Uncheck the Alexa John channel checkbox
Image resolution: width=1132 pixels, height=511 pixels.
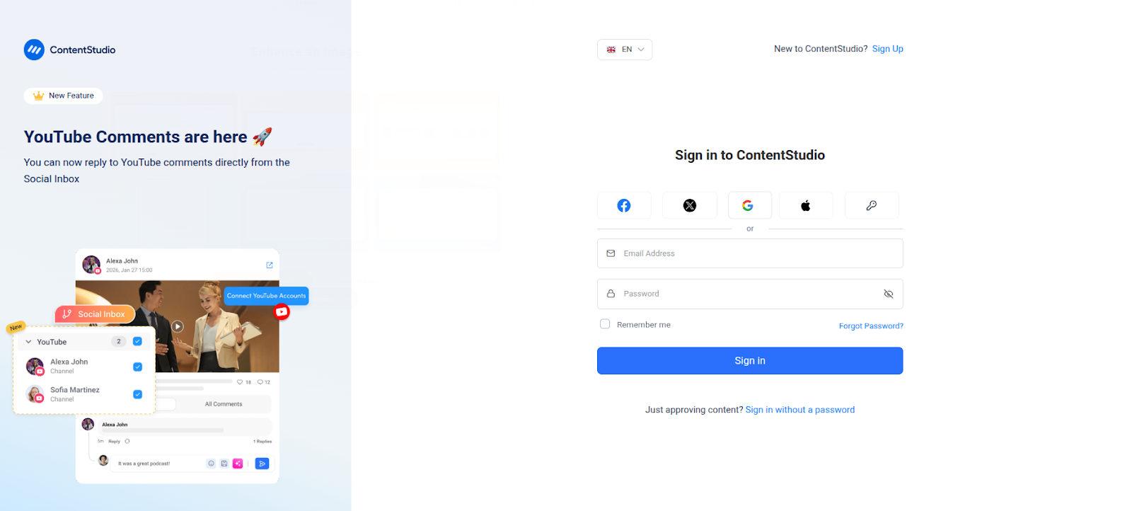[x=138, y=367]
